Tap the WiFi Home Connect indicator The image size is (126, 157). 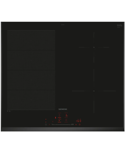pyautogui.click(x=46, y=119)
